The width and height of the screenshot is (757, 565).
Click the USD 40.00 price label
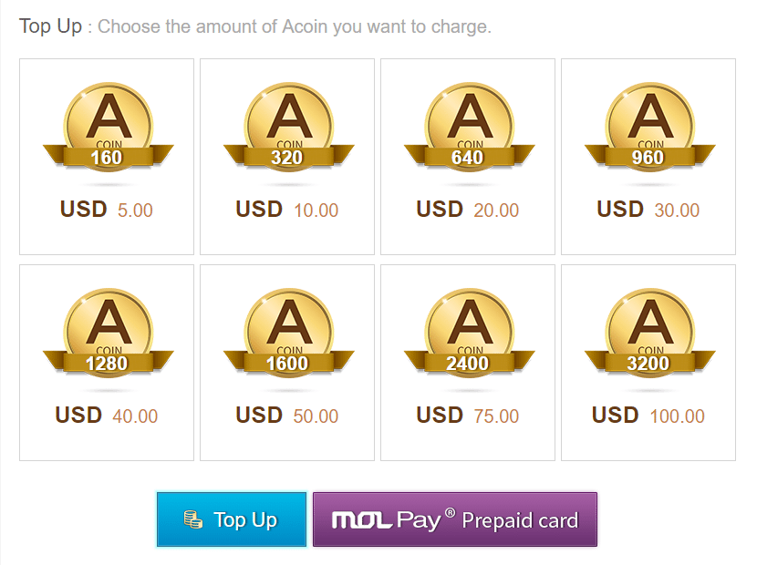pos(107,416)
